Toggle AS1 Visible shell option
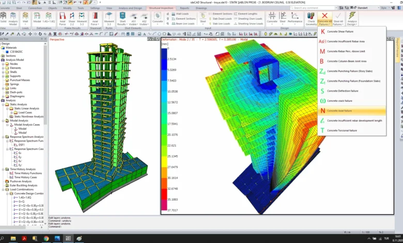403x243 pixels. tap(134, 19)
